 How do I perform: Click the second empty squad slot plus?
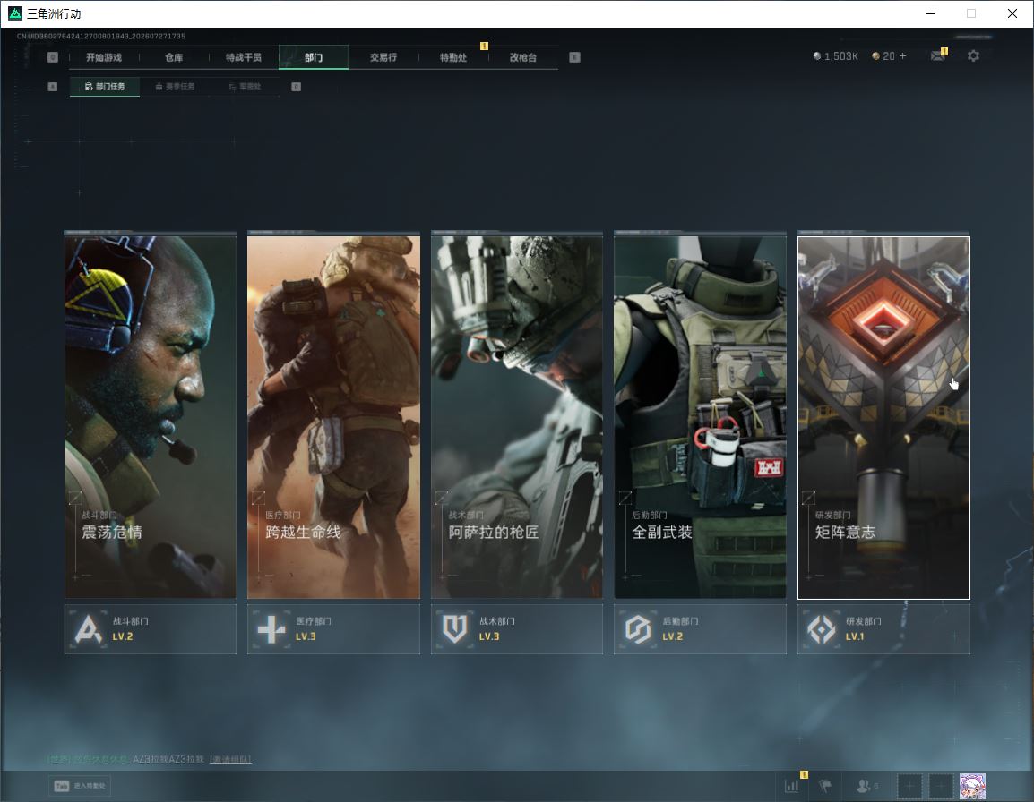point(941,786)
